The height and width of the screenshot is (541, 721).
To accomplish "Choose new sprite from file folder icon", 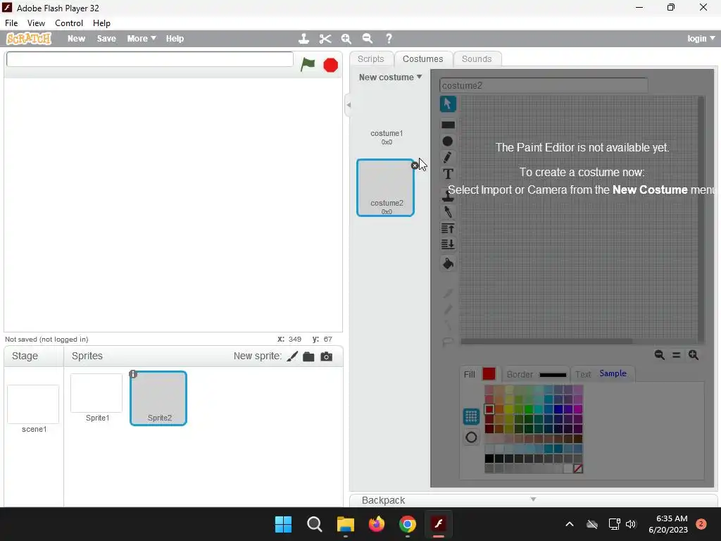I will (308, 356).
